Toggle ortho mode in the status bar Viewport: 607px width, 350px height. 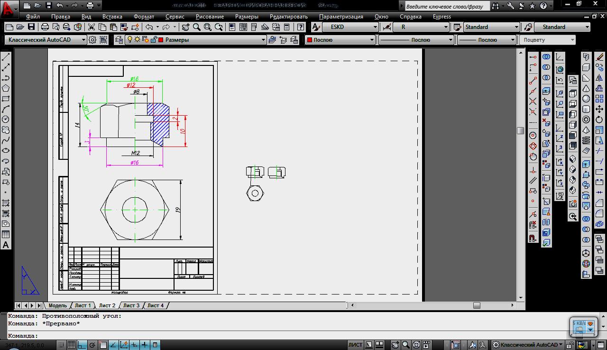82,345
